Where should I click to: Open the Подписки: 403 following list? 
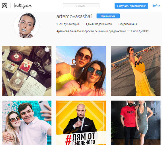pyautogui.click(x=128, y=24)
